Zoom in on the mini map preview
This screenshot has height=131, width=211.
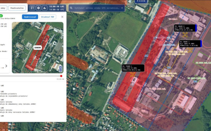(61, 67)
